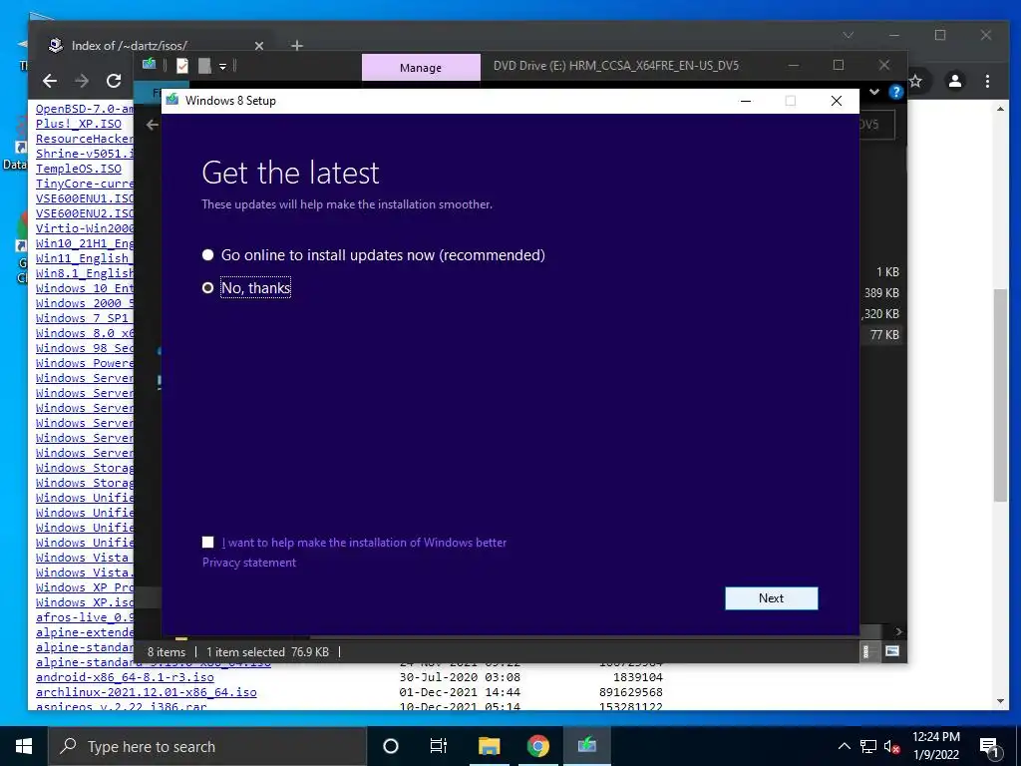1021x766 pixels.
Task: Go back in File Explorer
Action: 152,125
